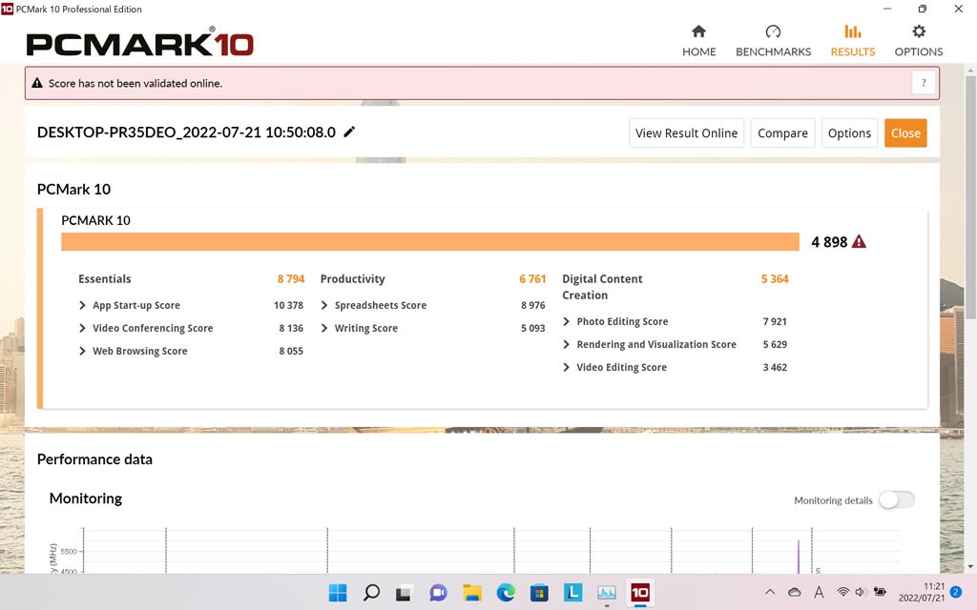This screenshot has width=977, height=610.
Task: Click the Performance data heading
Action: 94,459
